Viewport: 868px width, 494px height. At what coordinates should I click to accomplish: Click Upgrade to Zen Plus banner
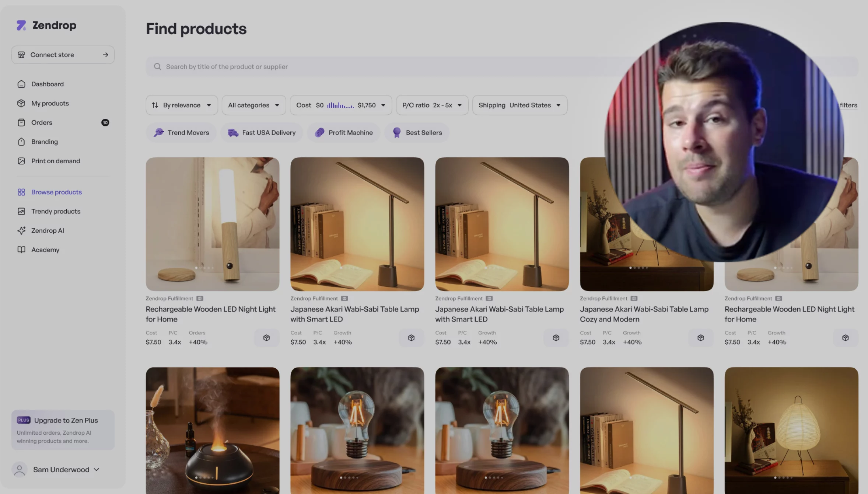coord(63,430)
